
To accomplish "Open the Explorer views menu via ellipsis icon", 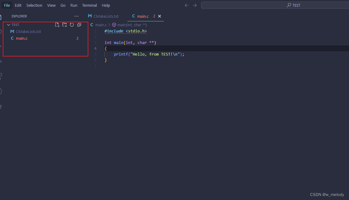I will coord(76,16).
